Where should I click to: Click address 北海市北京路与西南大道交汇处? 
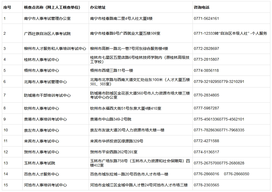[x=140, y=82]
